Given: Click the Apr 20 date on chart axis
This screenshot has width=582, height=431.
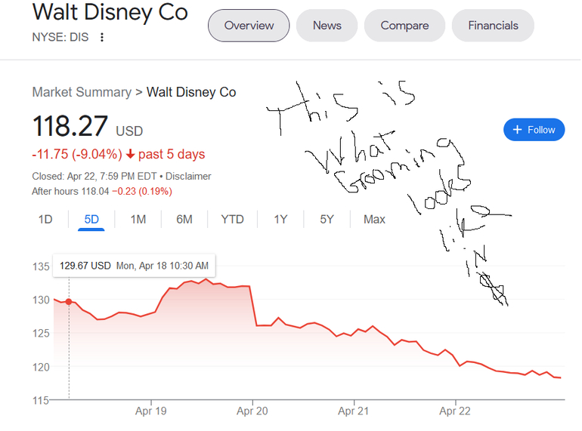Looking at the screenshot, I should pos(252,411).
